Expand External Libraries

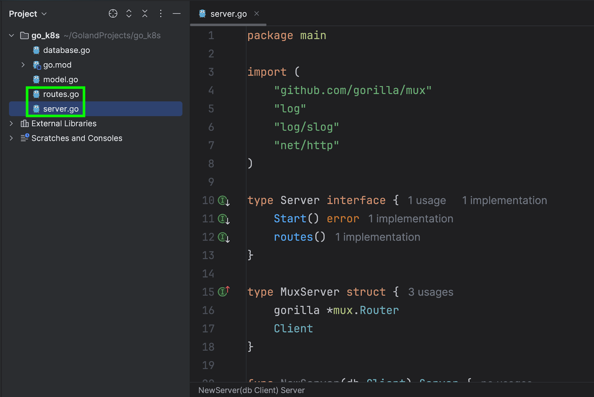11,123
